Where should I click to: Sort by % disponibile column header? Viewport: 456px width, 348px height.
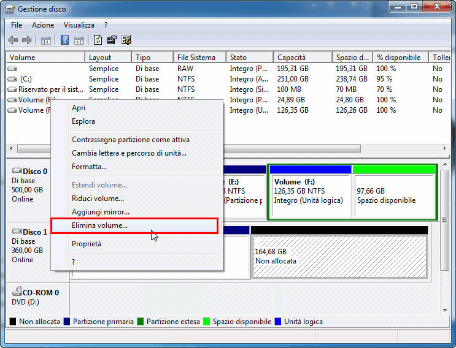[x=401, y=58]
